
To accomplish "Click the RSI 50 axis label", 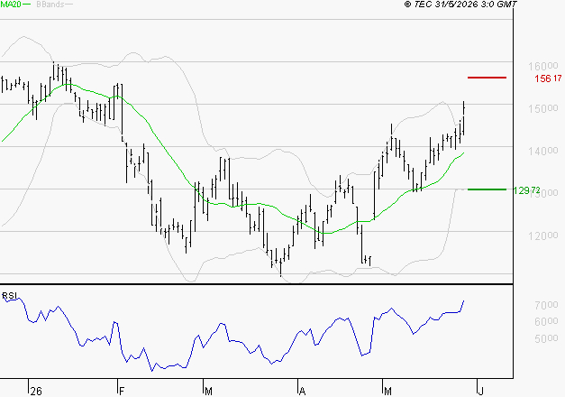I will (546, 338).
